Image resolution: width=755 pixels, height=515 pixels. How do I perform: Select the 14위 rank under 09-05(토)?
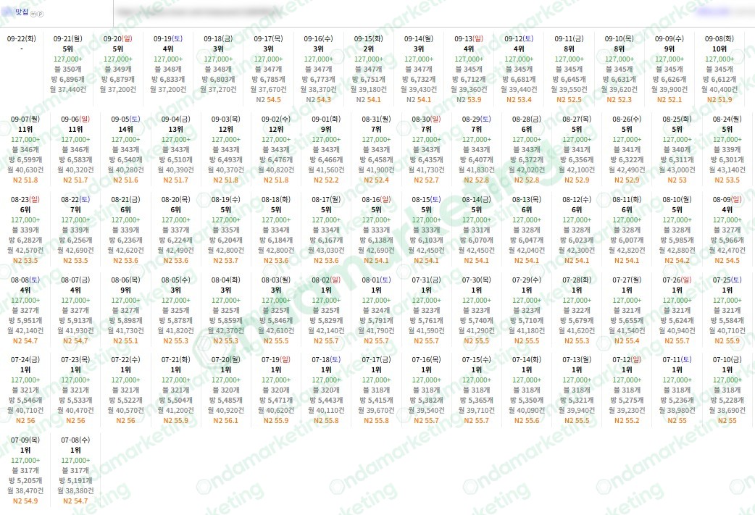tap(125, 129)
